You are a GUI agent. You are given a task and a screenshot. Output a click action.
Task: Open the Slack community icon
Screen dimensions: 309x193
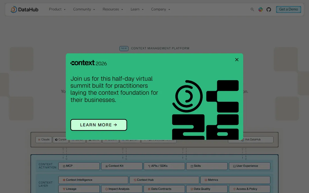pos(260,10)
